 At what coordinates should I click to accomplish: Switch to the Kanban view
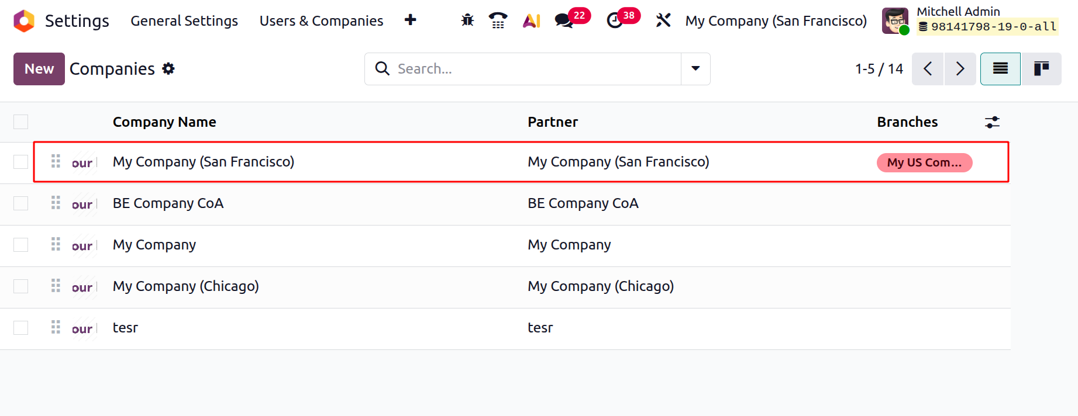coord(1041,69)
